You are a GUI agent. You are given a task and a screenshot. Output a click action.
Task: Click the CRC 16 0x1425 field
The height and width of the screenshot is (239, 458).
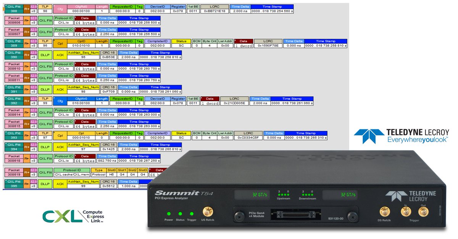109,147
